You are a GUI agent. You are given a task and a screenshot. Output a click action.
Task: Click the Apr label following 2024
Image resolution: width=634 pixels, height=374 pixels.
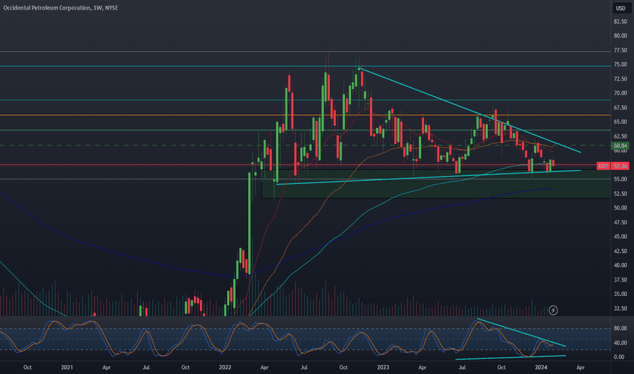580,367
